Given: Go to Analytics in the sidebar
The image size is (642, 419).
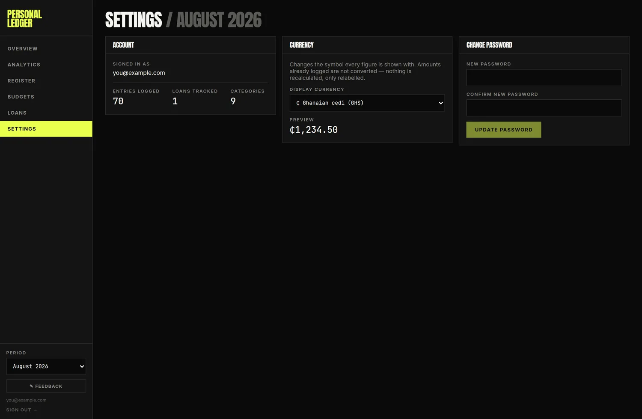Looking at the screenshot, I should (46, 65).
